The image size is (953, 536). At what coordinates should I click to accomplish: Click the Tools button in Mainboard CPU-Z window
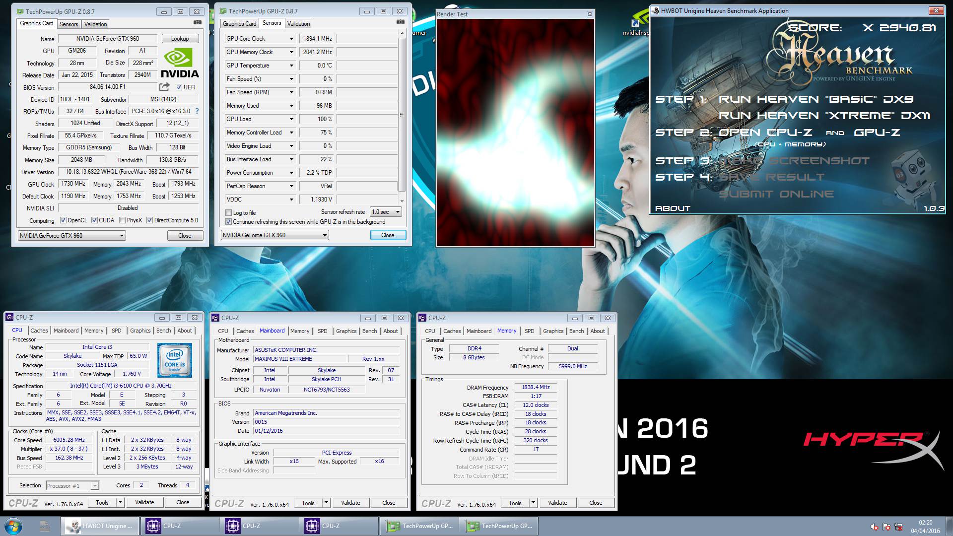click(x=308, y=503)
